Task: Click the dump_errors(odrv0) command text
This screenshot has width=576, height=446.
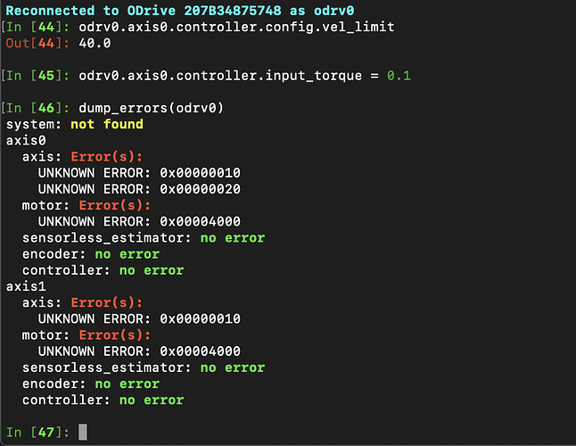Action: [x=151, y=108]
